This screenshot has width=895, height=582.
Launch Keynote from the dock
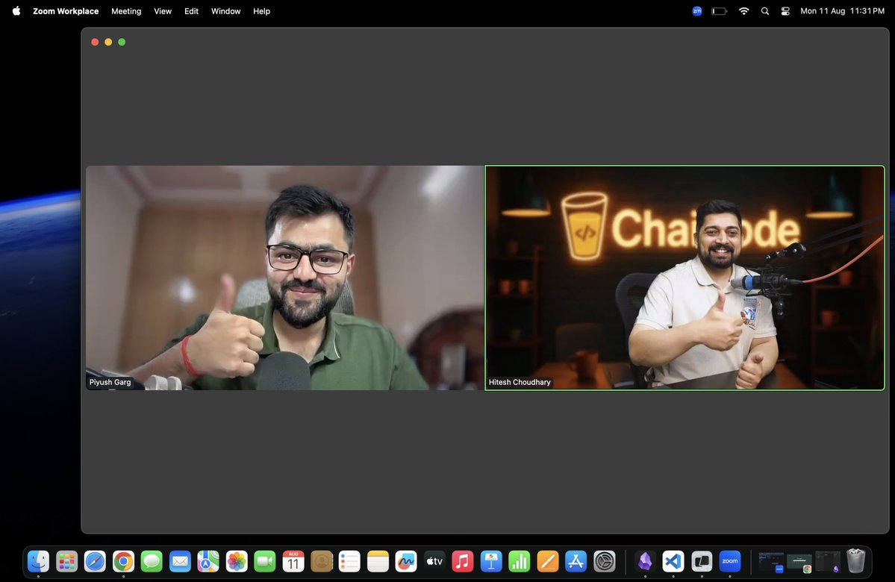click(x=491, y=561)
